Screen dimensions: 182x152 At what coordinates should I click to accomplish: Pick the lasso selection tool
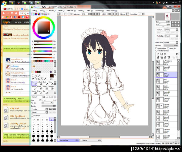(36, 76)
